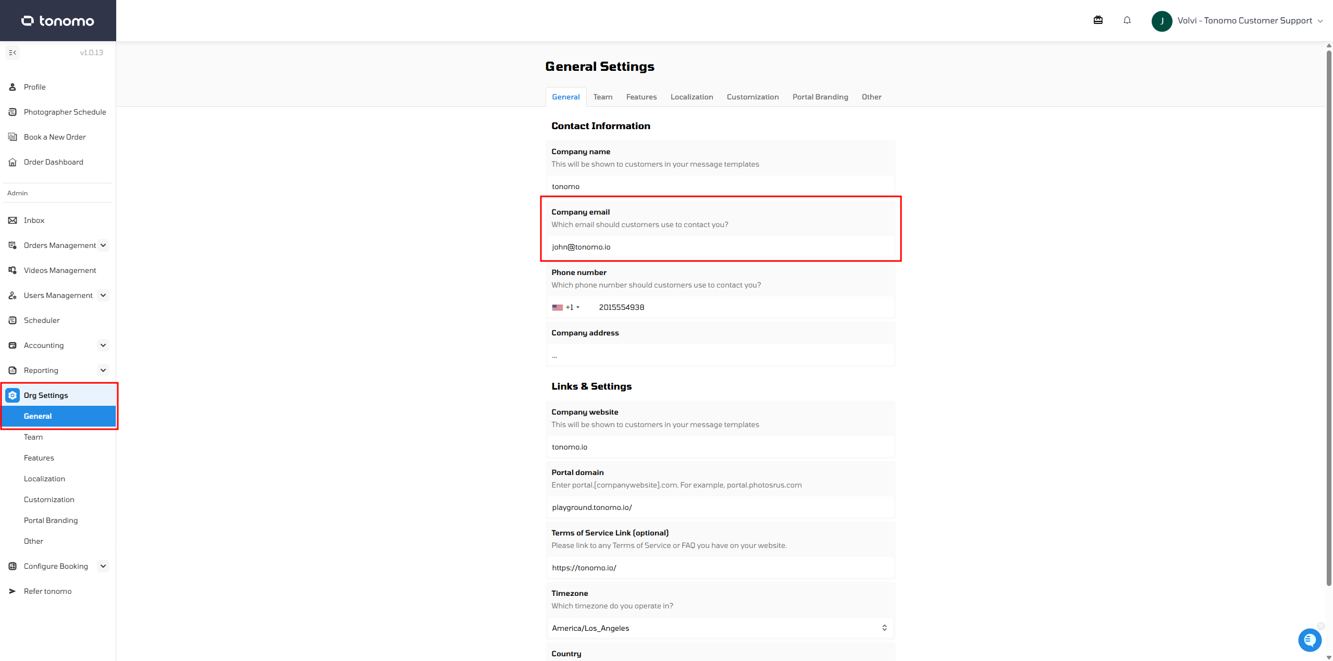Click the Portal domain field

(x=720, y=507)
